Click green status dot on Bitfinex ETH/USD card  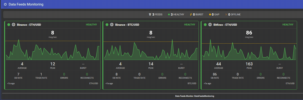(205, 25)
